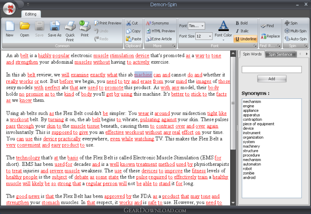Screen dimensions: 311x214
Task: Click the large Font Color A icon
Action: [224, 26]
